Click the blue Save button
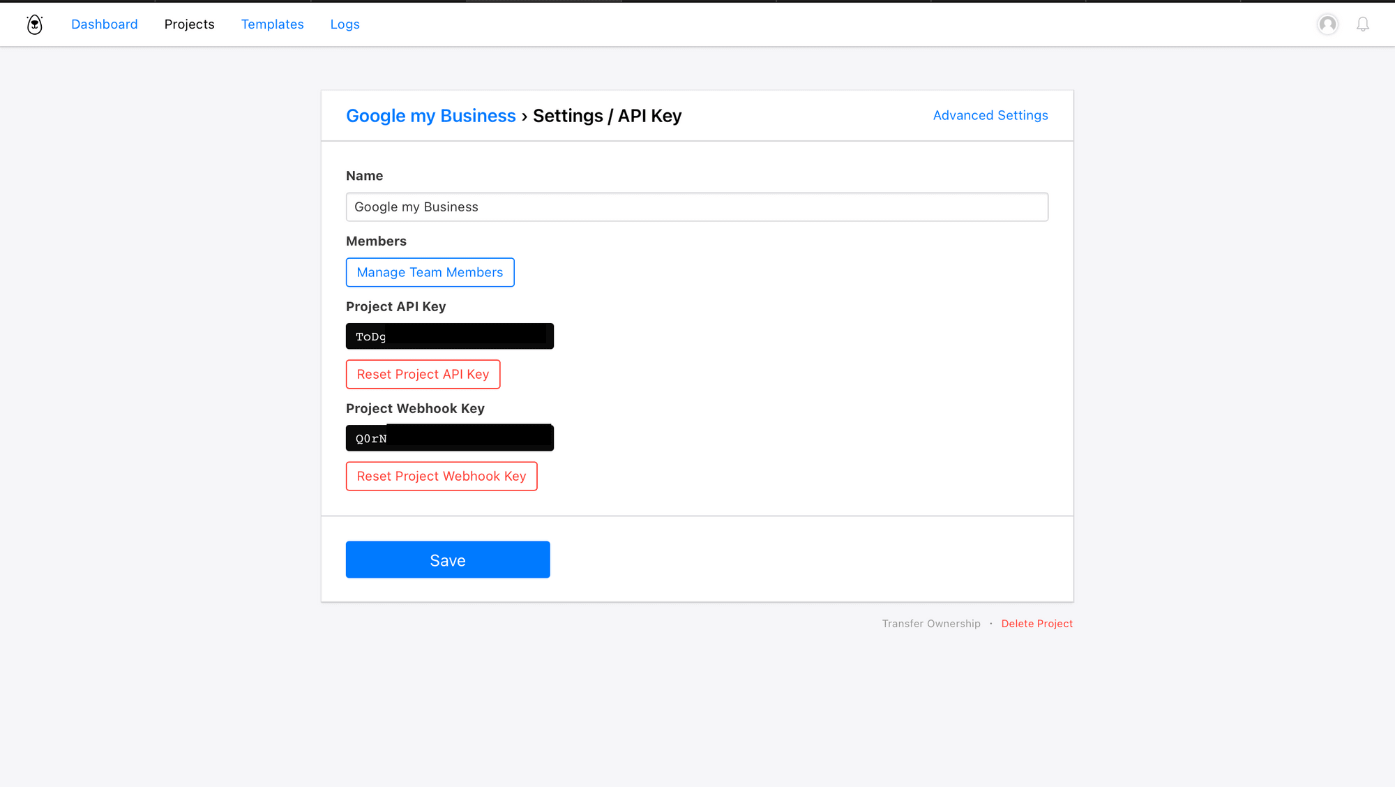 coord(448,560)
